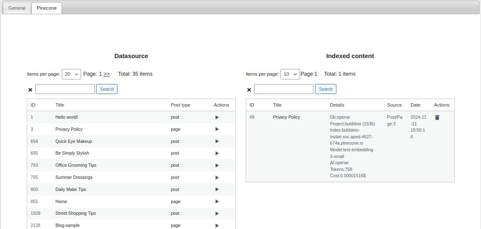Click the arrow icon for Summer Dressings

click(217, 178)
